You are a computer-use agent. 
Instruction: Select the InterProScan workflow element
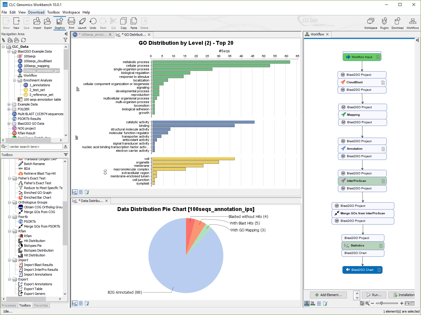coord(362,181)
